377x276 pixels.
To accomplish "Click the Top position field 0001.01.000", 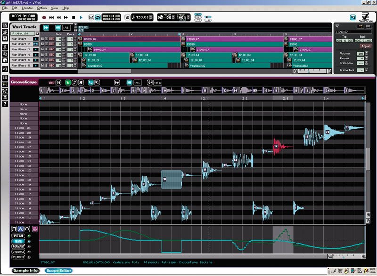I will tap(344, 41).
